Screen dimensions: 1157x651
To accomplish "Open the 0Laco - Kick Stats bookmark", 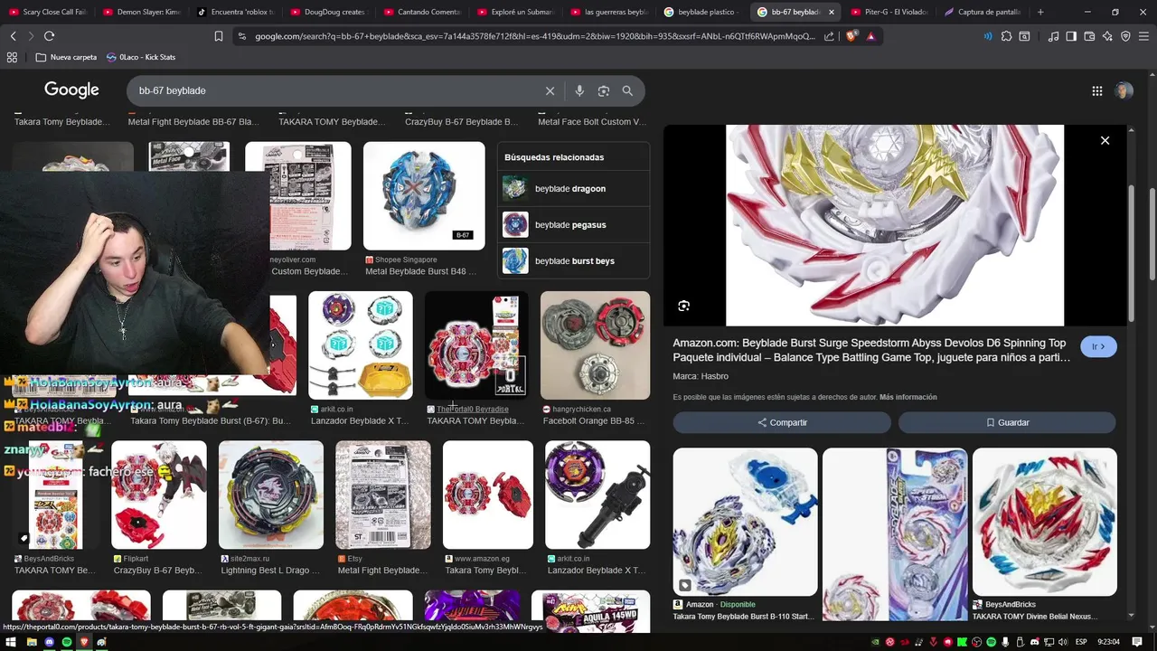I will (141, 57).
